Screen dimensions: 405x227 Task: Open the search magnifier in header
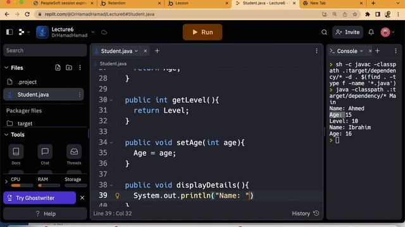(x=324, y=32)
